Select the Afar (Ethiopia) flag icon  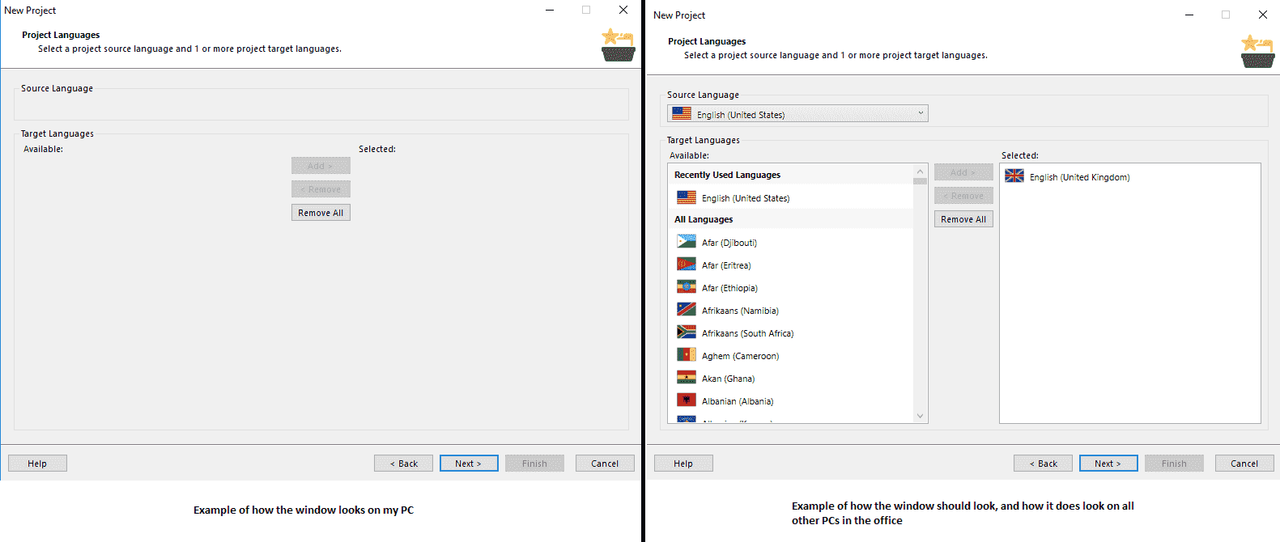click(687, 287)
